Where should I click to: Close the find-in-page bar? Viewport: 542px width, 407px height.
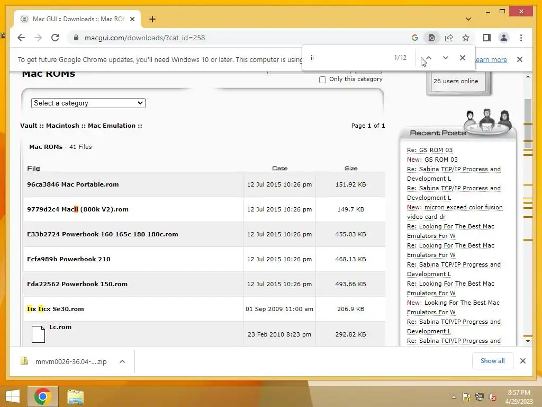click(x=463, y=58)
